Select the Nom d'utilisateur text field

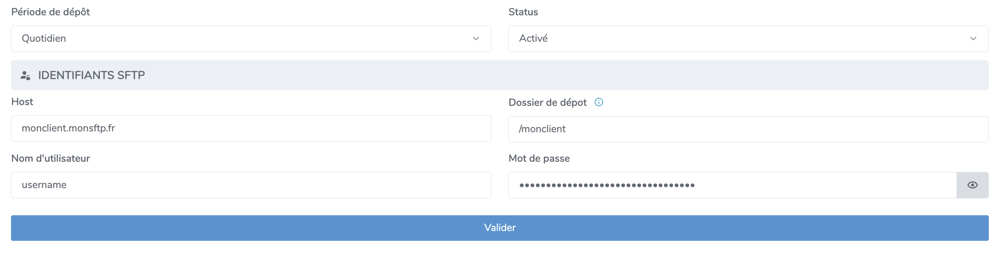(251, 185)
